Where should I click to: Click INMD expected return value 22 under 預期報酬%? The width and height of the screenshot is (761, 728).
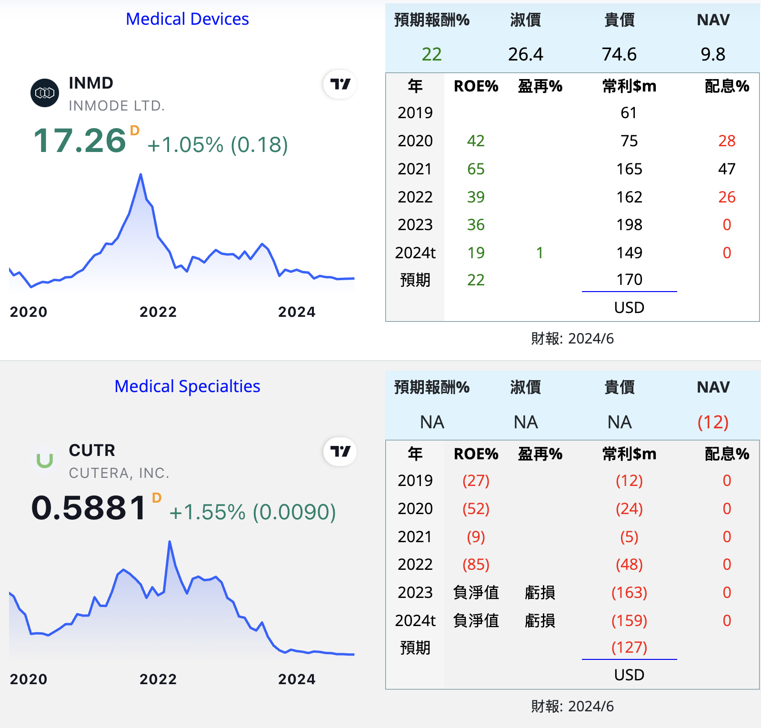[x=432, y=54]
